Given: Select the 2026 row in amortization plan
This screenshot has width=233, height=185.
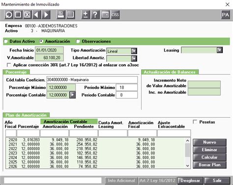Looking at the screenshot, I should pyautogui.click(x=95, y=166).
